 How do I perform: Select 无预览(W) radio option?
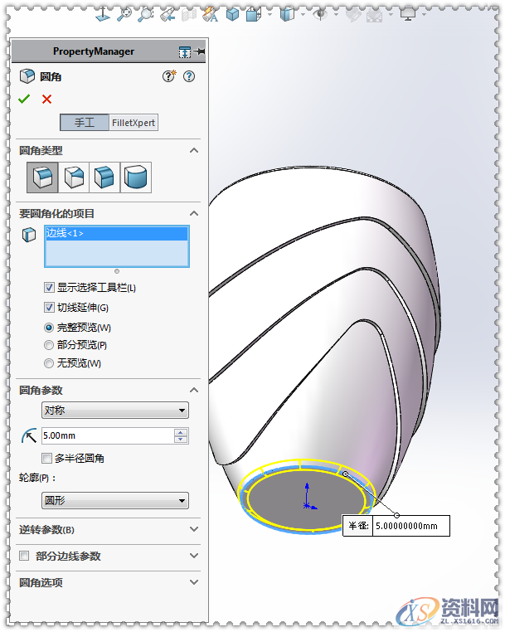click(x=49, y=363)
